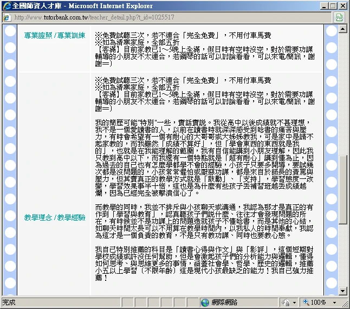This screenshot has width=350, height=309.
Task: Click the broken page icon right of address bar
Action: pos(340,17)
